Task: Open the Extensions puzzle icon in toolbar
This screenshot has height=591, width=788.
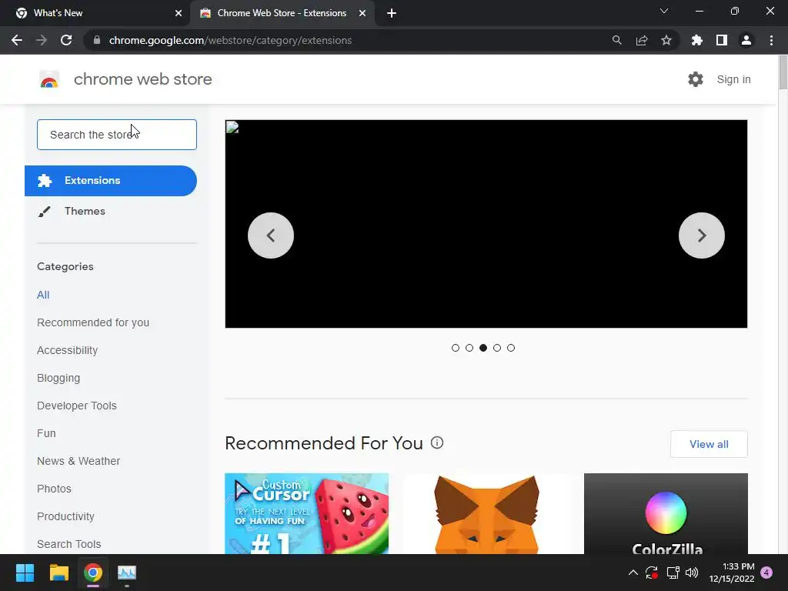Action: (x=697, y=40)
